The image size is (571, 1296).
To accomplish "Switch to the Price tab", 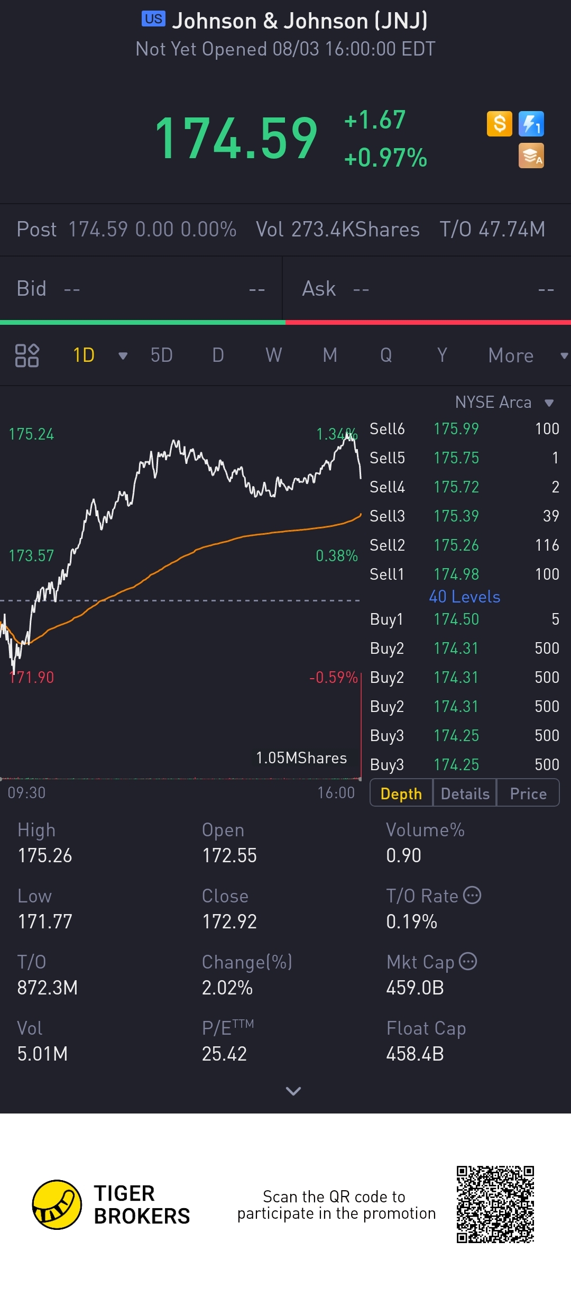I will tap(528, 793).
